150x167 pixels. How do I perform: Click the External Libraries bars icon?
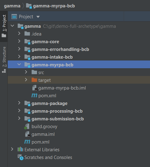20,149
